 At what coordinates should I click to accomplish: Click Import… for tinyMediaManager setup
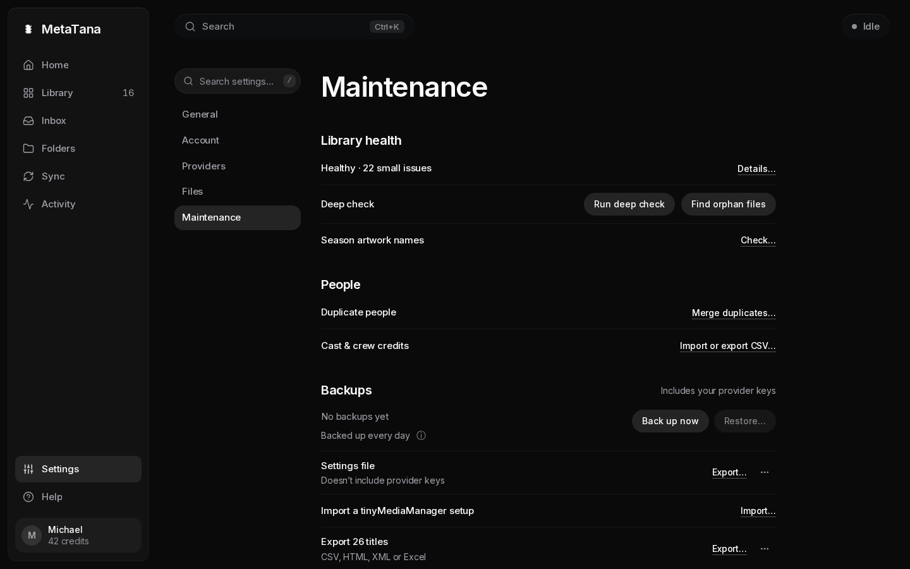pos(758,511)
